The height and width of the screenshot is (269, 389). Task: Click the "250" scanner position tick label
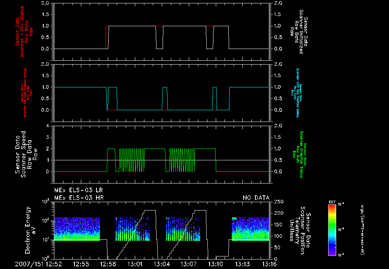279,202
